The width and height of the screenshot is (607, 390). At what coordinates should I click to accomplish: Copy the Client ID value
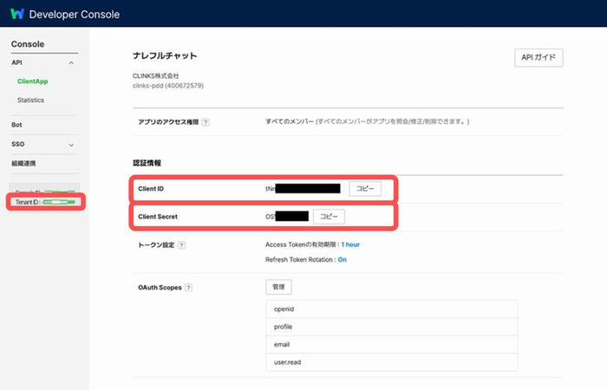pos(365,188)
